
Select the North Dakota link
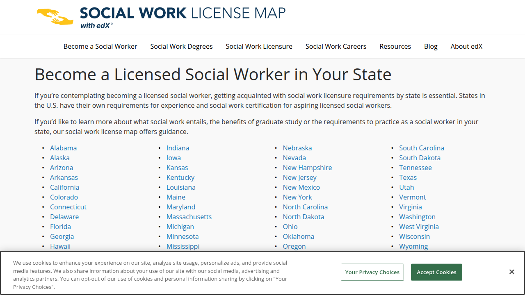pyautogui.click(x=304, y=217)
